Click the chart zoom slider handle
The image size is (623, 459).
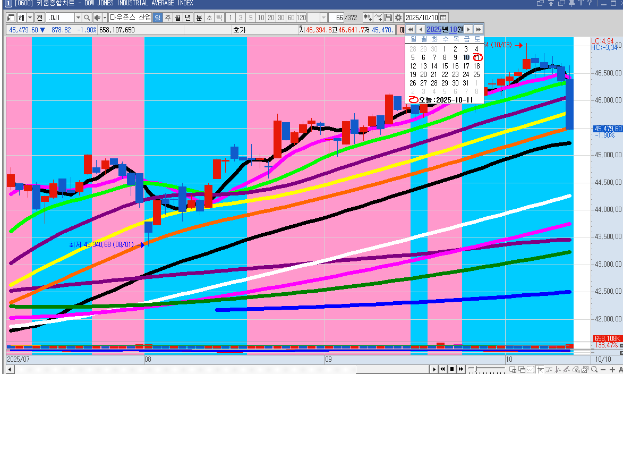[x=475, y=370]
